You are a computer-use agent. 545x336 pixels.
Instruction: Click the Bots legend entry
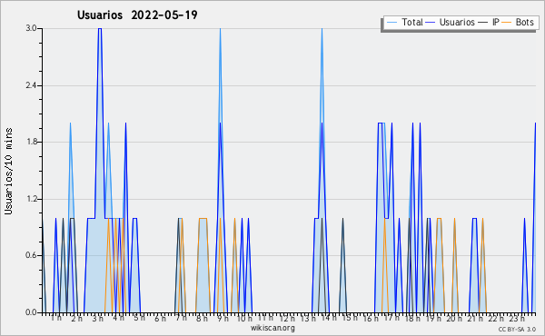point(518,22)
